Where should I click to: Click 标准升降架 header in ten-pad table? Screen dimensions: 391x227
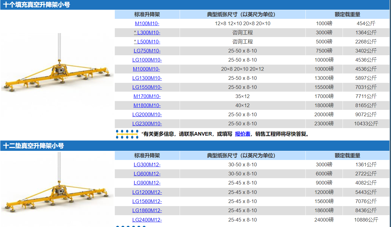147,14
